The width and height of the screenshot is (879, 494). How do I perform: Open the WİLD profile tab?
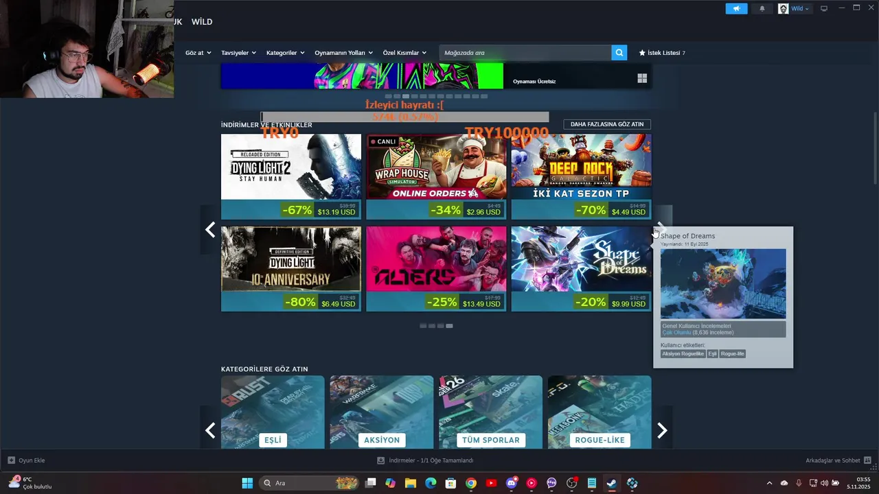(202, 22)
